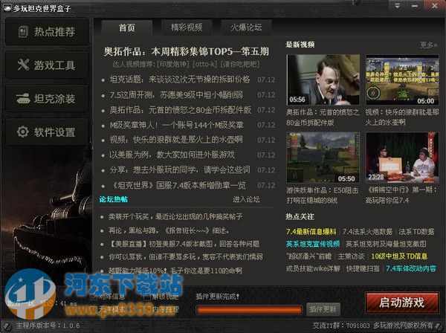Viewport: 446px width, 333px height.
Task: Toggle the 对阵信息 checkbox
Action: [x=94, y=297]
